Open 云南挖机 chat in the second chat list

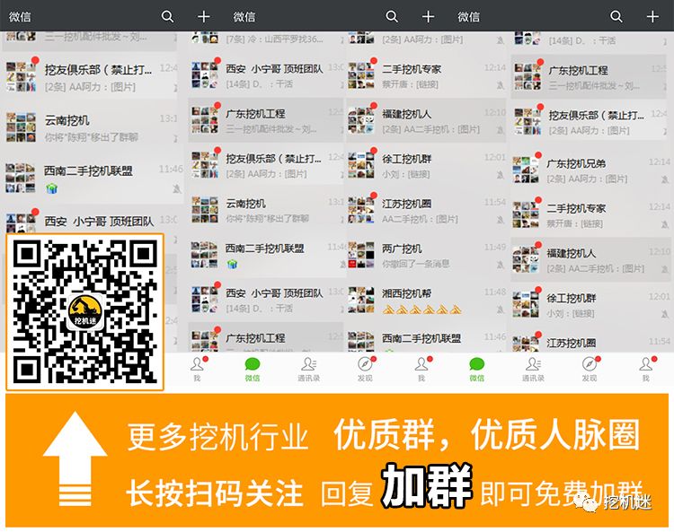point(267,210)
